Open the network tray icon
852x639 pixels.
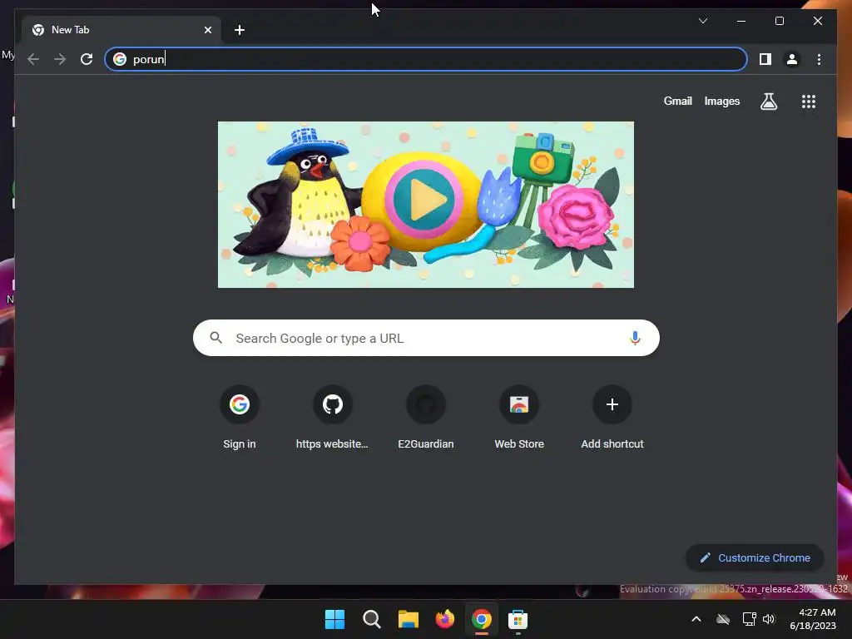750,619
